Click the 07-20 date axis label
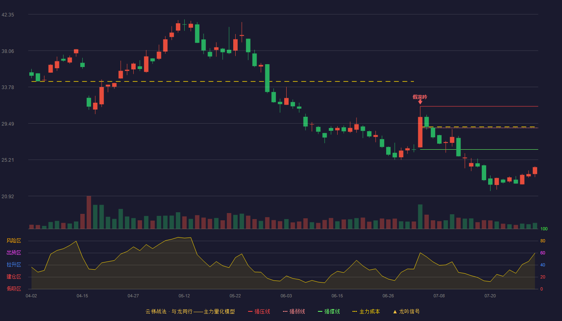This screenshot has width=562, height=321. [490, 296]
